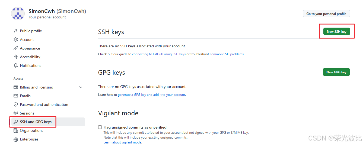This screenshot has height=144, width=363.
Task: Click the Organizations building icon
Action: [16, 130]
